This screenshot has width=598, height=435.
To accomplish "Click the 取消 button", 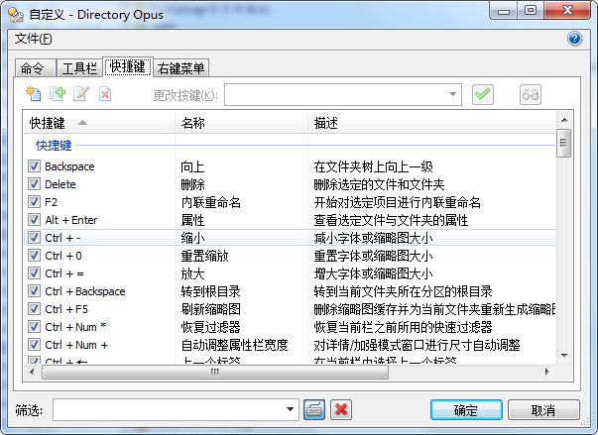I will point(543,410).
